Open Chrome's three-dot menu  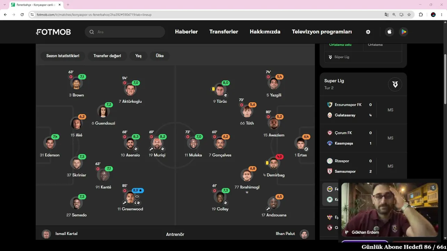(x=442, y=15)
